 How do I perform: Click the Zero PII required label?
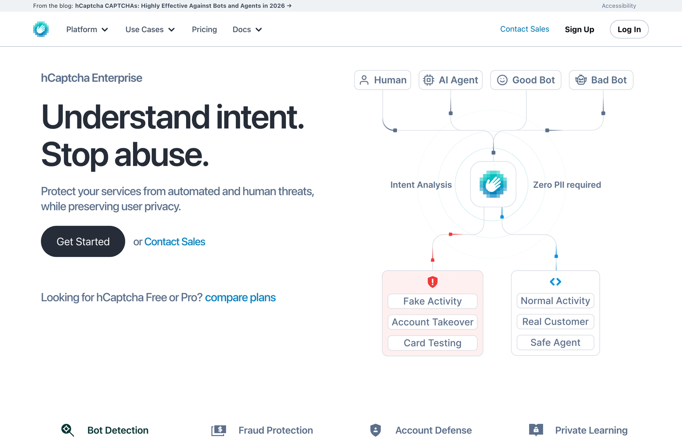[x=567, y=185]
